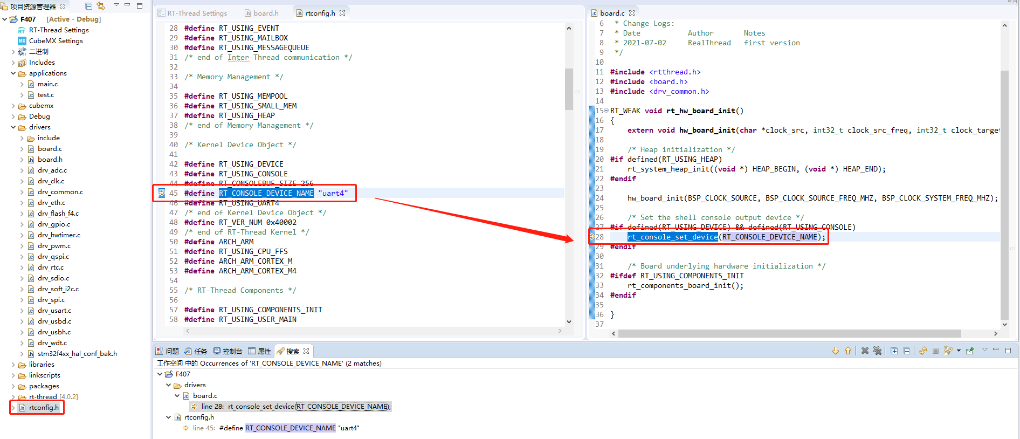Open search view menu triangle
Screen dimensions: 1020x439
coord(985,349)
